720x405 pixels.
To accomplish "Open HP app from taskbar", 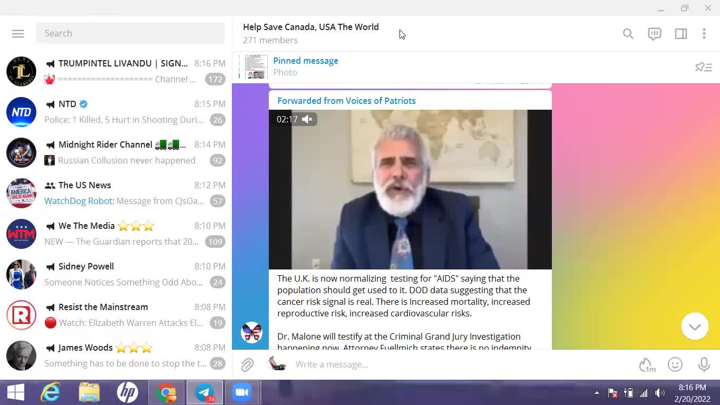I will (x=128, y=393).
